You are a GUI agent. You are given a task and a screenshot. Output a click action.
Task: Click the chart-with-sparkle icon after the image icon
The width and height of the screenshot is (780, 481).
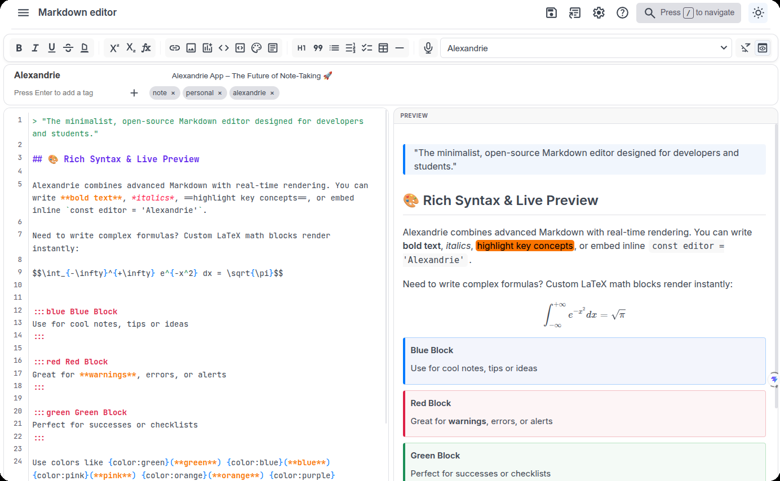[207, 48]
